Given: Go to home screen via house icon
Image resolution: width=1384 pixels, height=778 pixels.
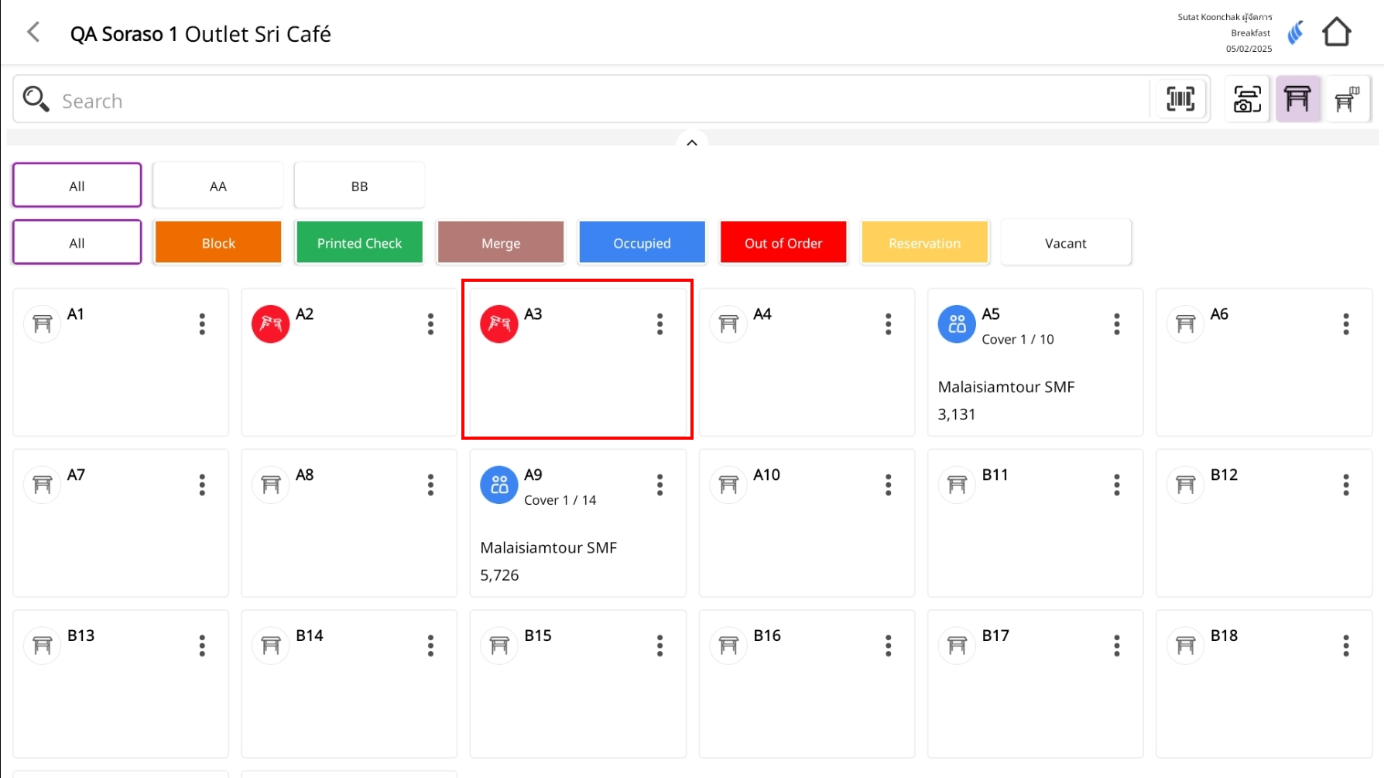Looking at the screenshot, I should 1336,33.
